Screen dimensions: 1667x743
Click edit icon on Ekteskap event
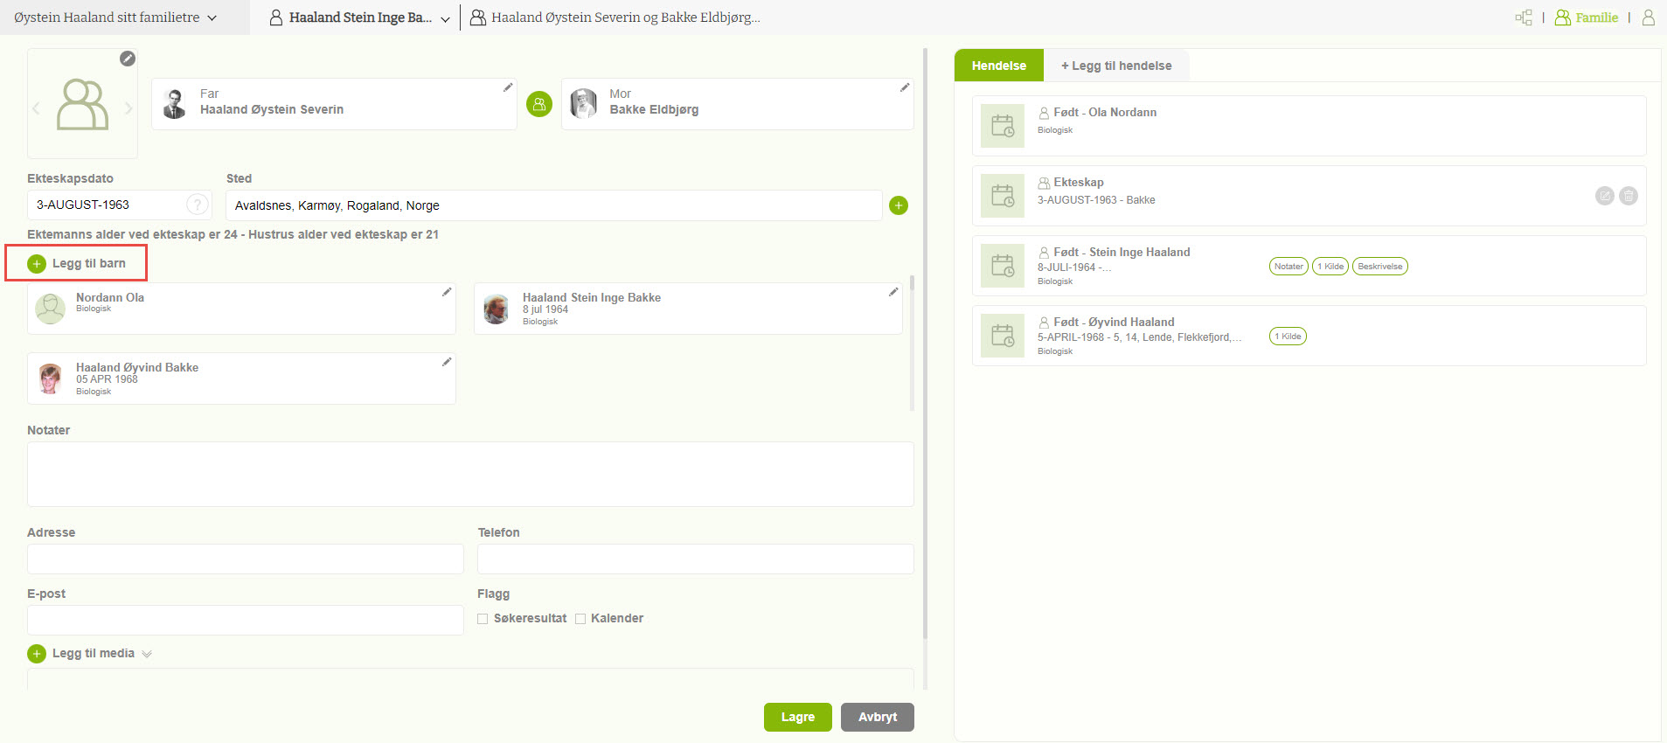1605,196
